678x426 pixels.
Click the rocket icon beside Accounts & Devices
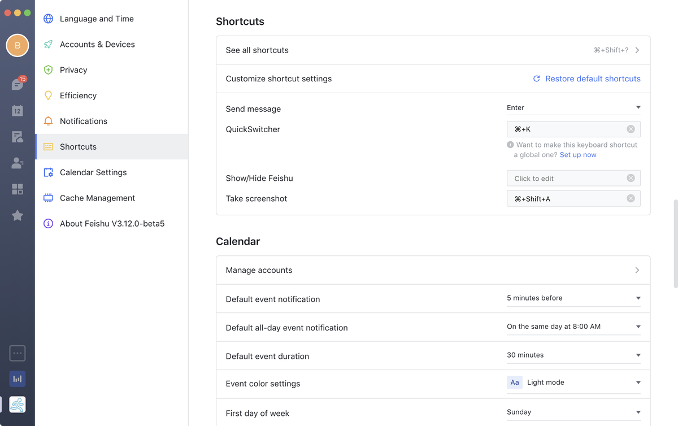[49, 44]
